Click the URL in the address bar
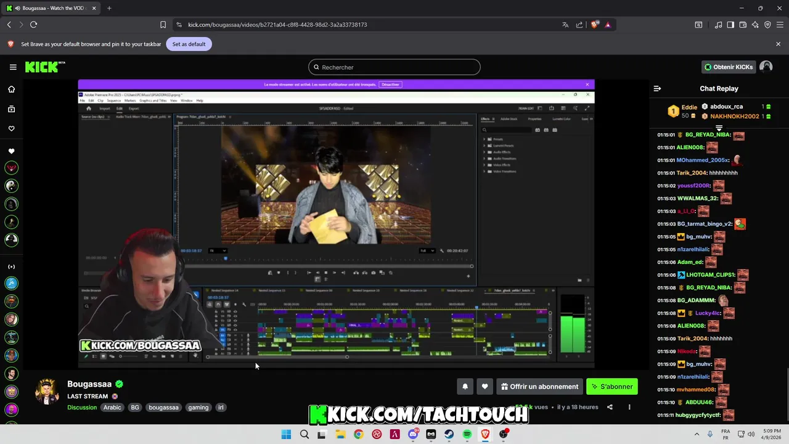This screenshot has width=789, height=444. click(x=277, y=25)
